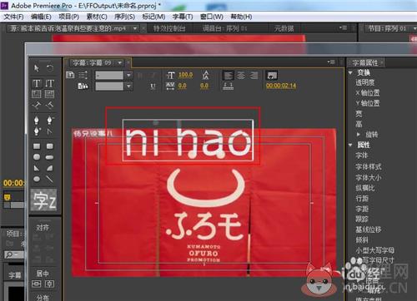Click the horizontal center button under 居中
This screenshot has width=417, height=301.
37,284
